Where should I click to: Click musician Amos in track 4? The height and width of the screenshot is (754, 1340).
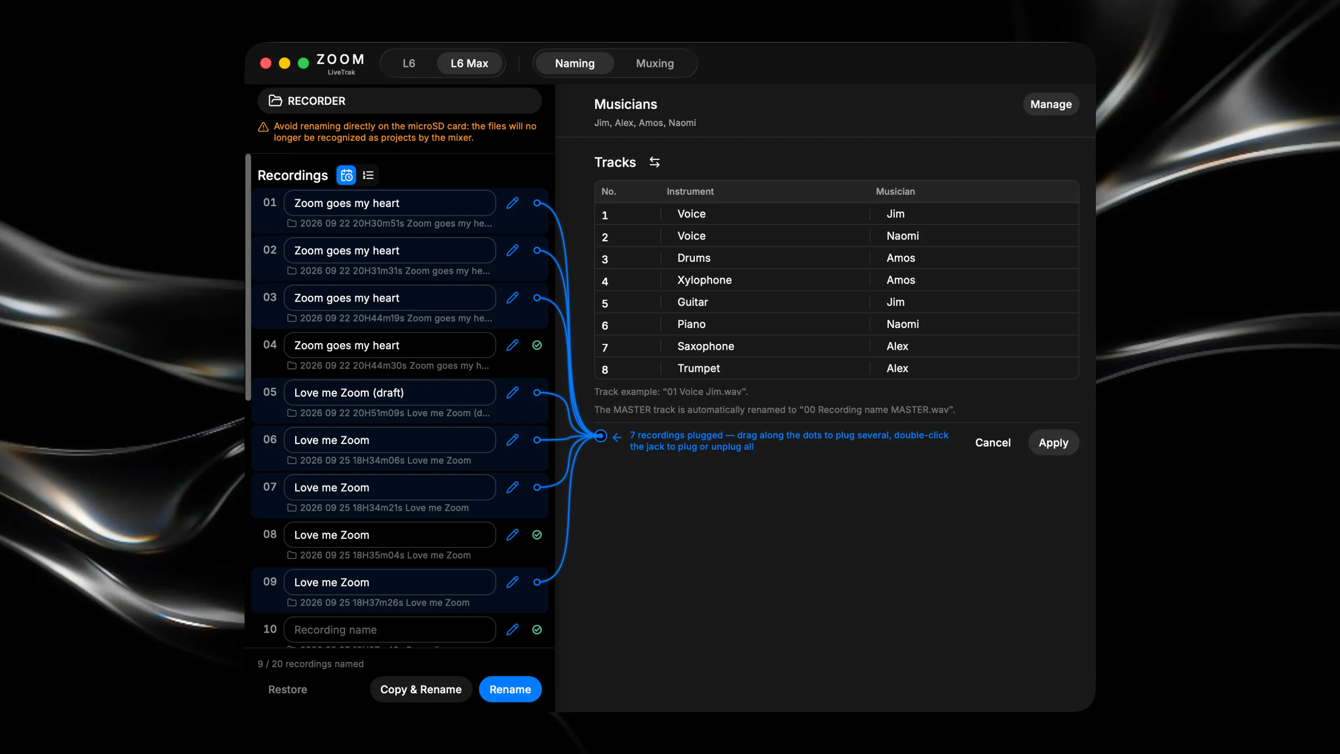(900, 280)
